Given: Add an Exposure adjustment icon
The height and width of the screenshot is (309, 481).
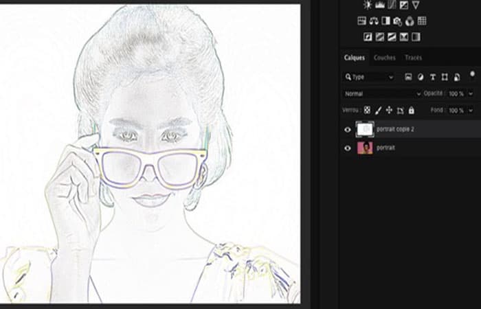Looking at the screenshot, I should point(404,5).
